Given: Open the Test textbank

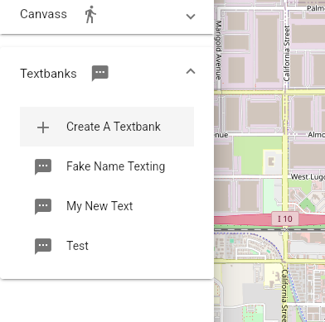Looking at the screenshot, I should 107,246.
